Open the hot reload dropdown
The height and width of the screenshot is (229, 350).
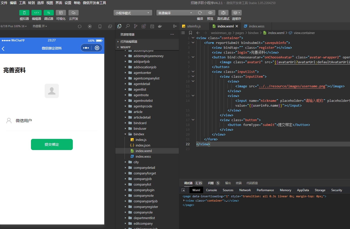pyautogui.click(x=40, y=26)
